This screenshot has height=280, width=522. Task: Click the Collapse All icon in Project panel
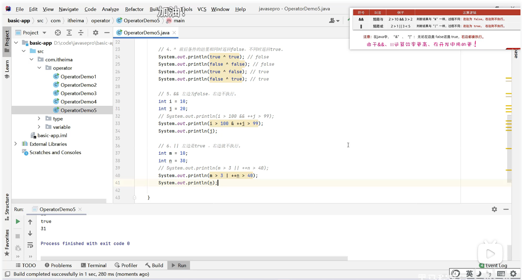81,33
